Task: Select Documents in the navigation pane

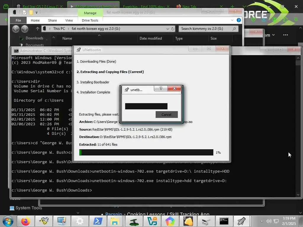Action: (35, 45)
